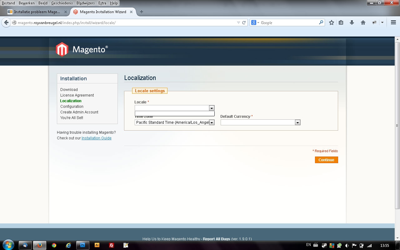Click the Magento logo
Viewport: 400px width, 250px height.
coord(82,49)
